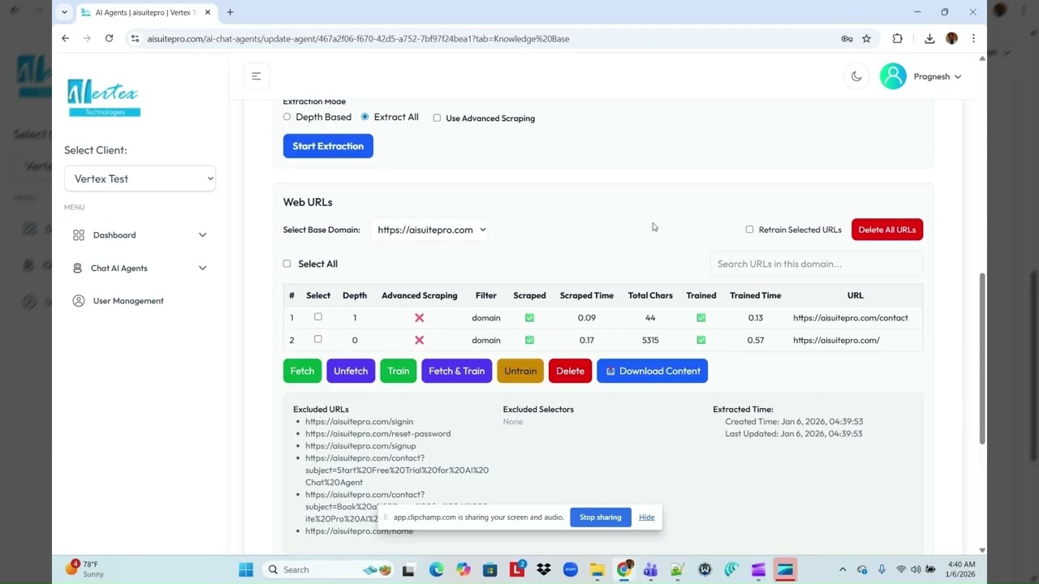Select row for aisuitepro.com/contact URL
The image size is (1039, 584).
point(318,317)
